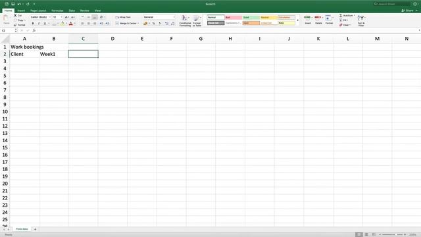421x237 pixels.
Task: Toggle Wrap Text for cell
Action: tap(123, 17)
